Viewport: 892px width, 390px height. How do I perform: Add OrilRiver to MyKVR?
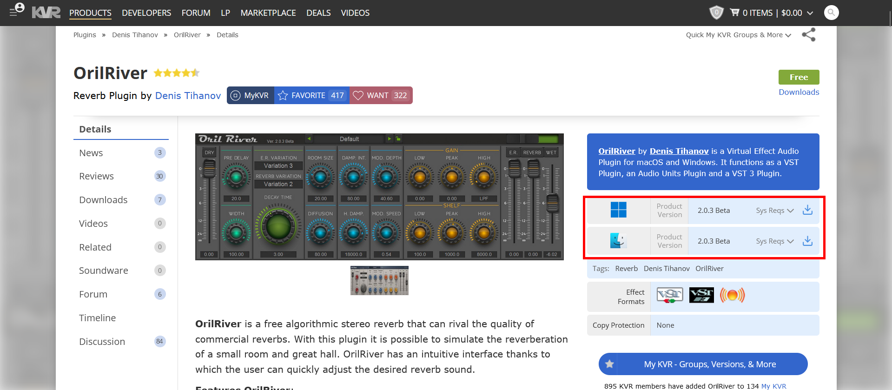(251, 95)
